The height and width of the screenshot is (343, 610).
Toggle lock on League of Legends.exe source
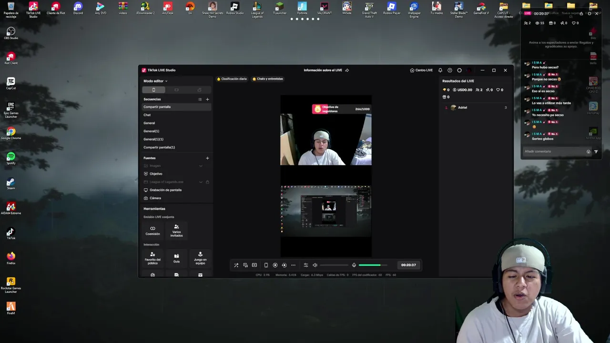pos(207,182)
